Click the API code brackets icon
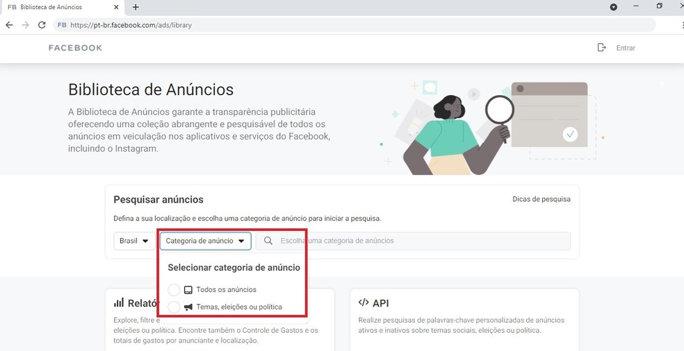 [x=364, y=302]
